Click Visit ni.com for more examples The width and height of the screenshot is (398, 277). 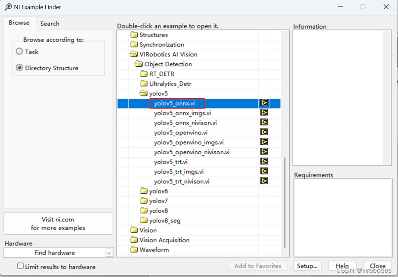pos(58,224)
